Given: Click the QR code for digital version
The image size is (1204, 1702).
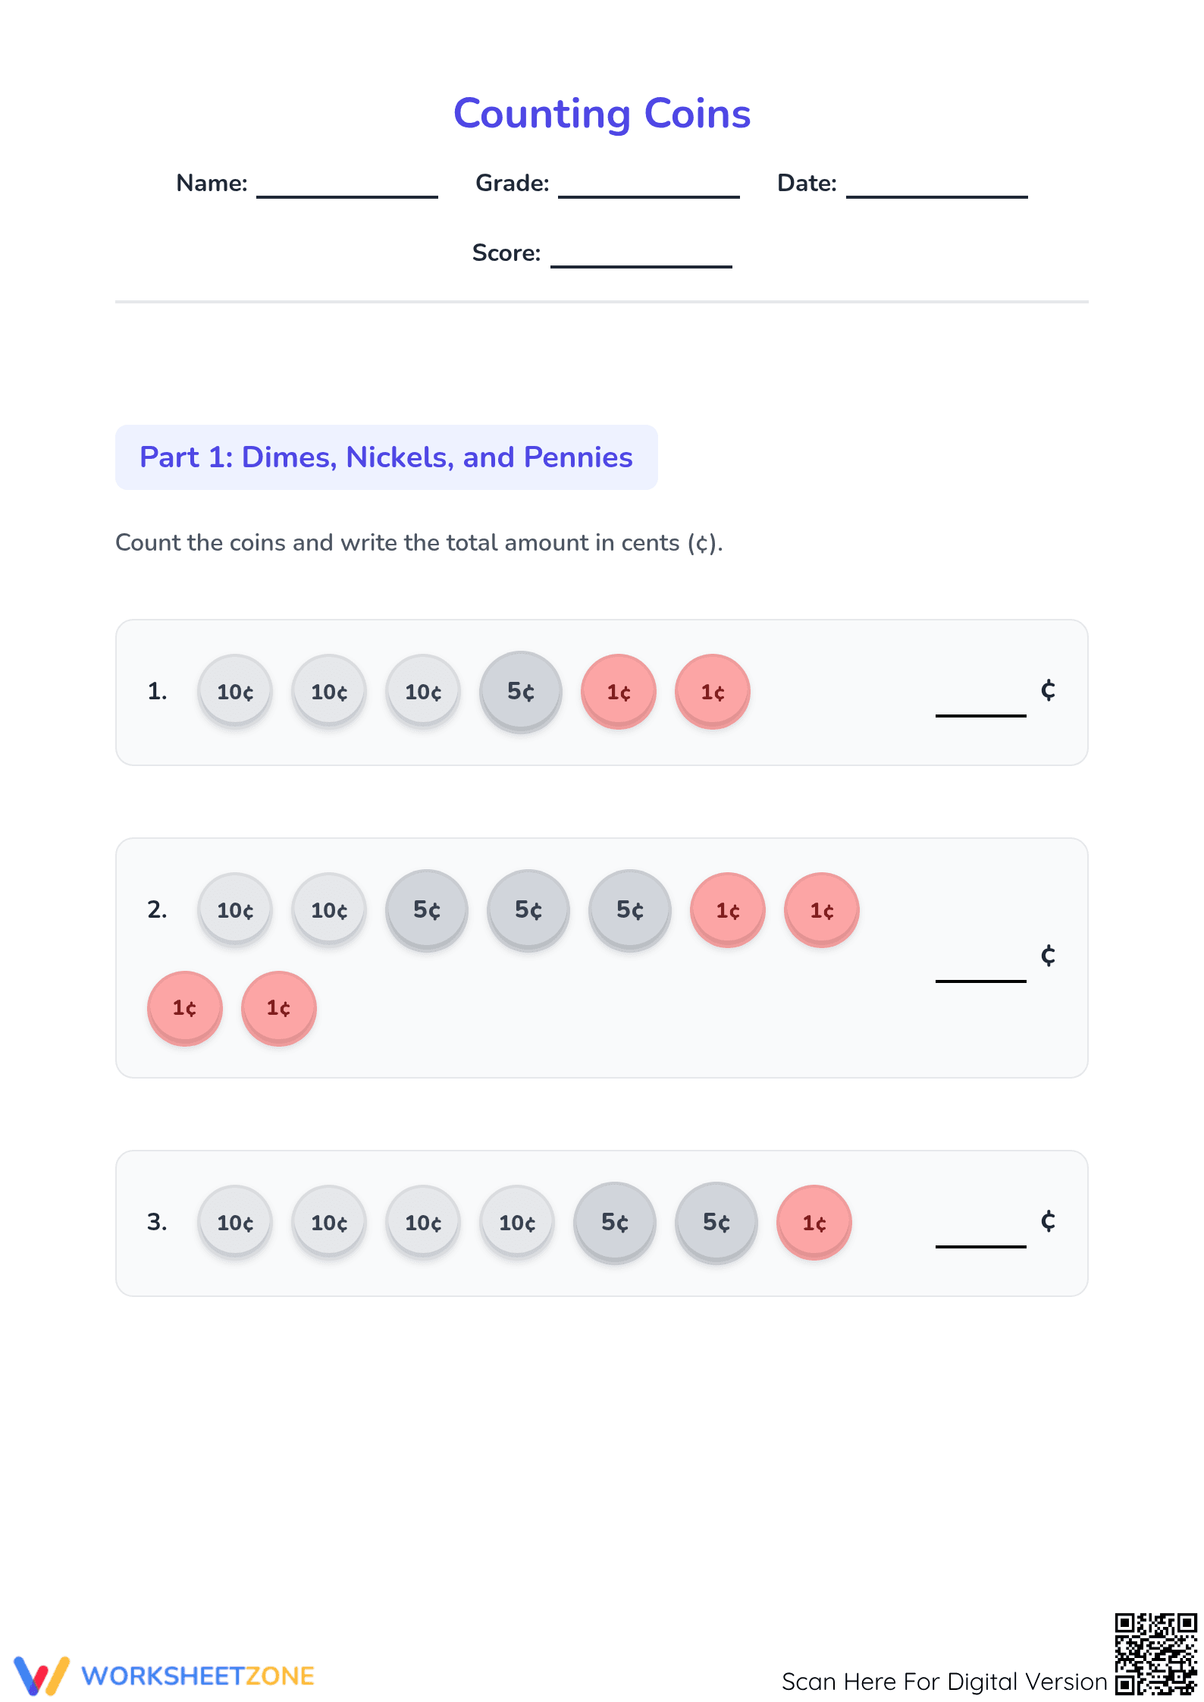Looking at the screenshot, I should [1155, 1654].
